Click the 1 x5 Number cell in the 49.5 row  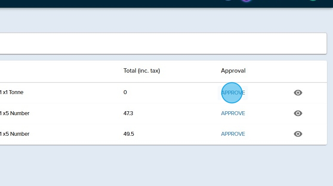15,134
